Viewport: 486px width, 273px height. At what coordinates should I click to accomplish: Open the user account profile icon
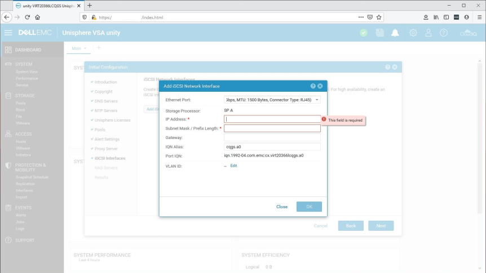428,33
